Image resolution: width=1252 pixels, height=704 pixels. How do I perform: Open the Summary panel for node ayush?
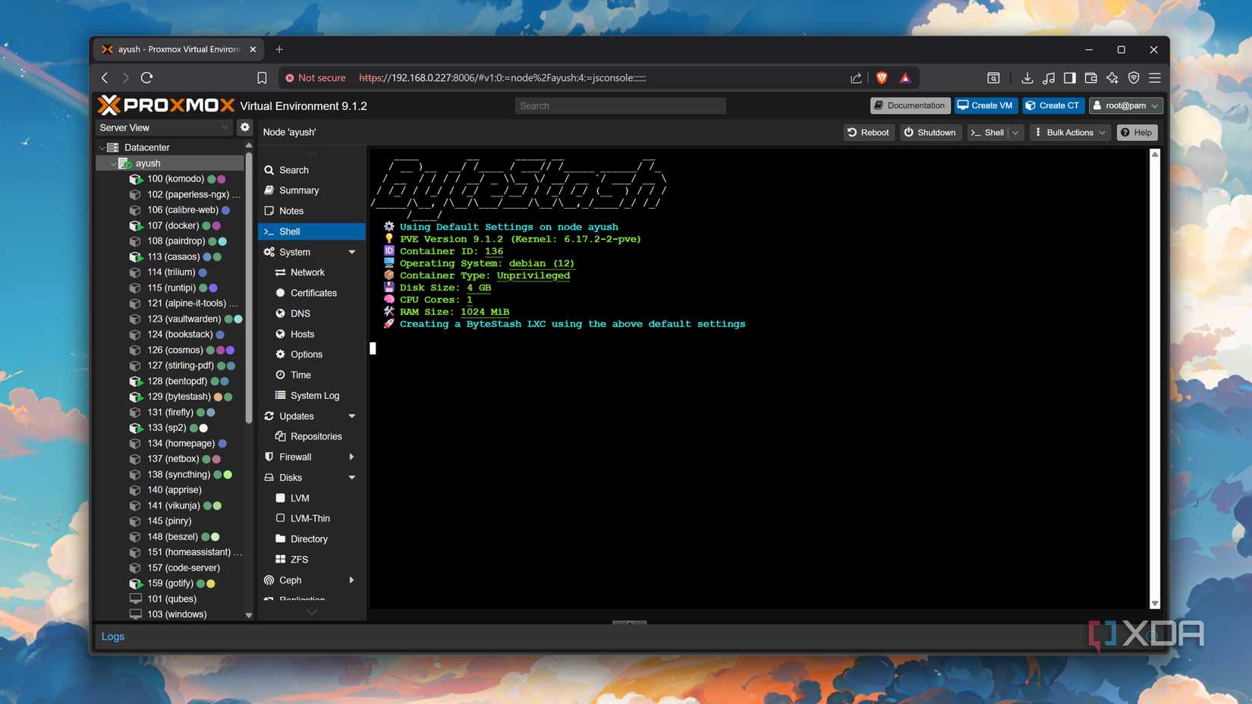[x=298, y=190]
